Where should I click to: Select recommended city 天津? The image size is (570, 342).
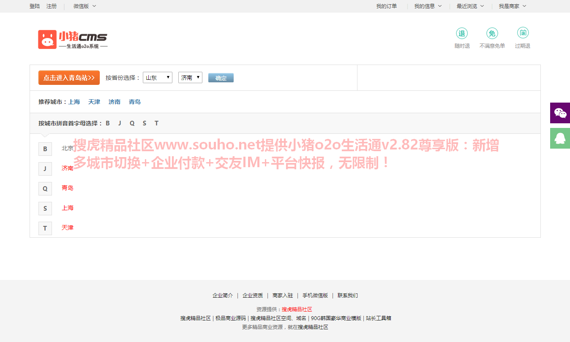click(94, 102)
